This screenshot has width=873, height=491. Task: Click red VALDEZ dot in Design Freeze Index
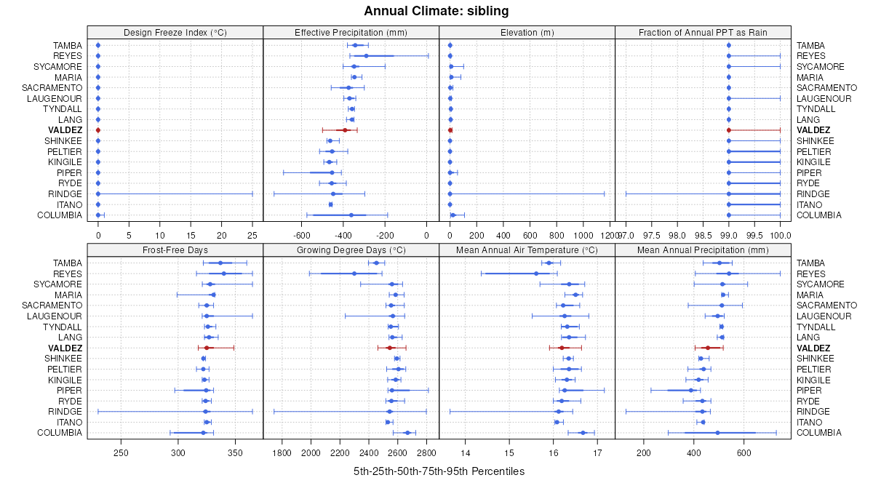(98, 130)
